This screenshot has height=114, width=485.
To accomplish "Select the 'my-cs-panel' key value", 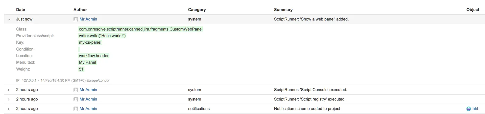I will (x=90, y=42).
